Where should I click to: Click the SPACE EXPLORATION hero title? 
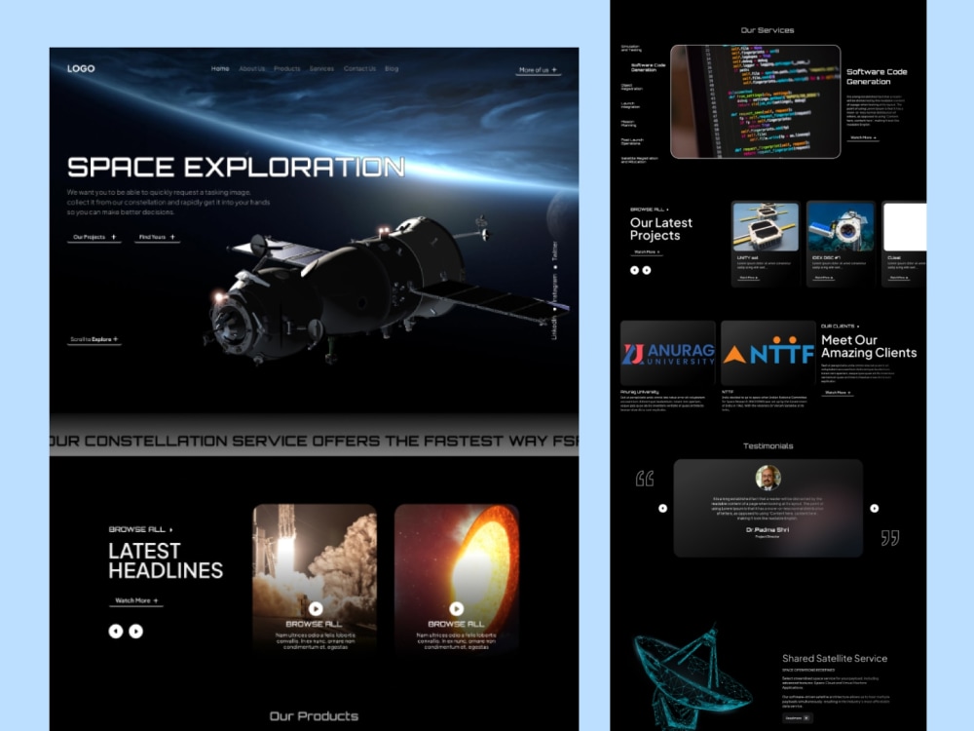coord(236,168)
